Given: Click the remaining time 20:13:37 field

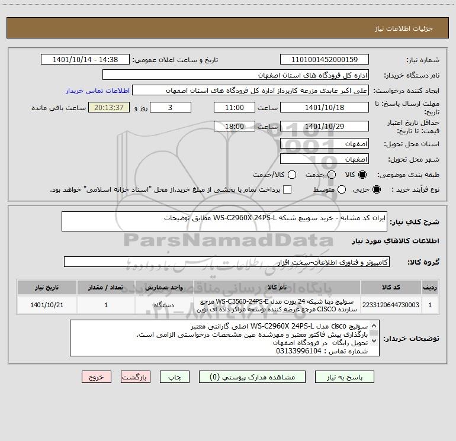Looking at the screenshot, I should 109,107.
